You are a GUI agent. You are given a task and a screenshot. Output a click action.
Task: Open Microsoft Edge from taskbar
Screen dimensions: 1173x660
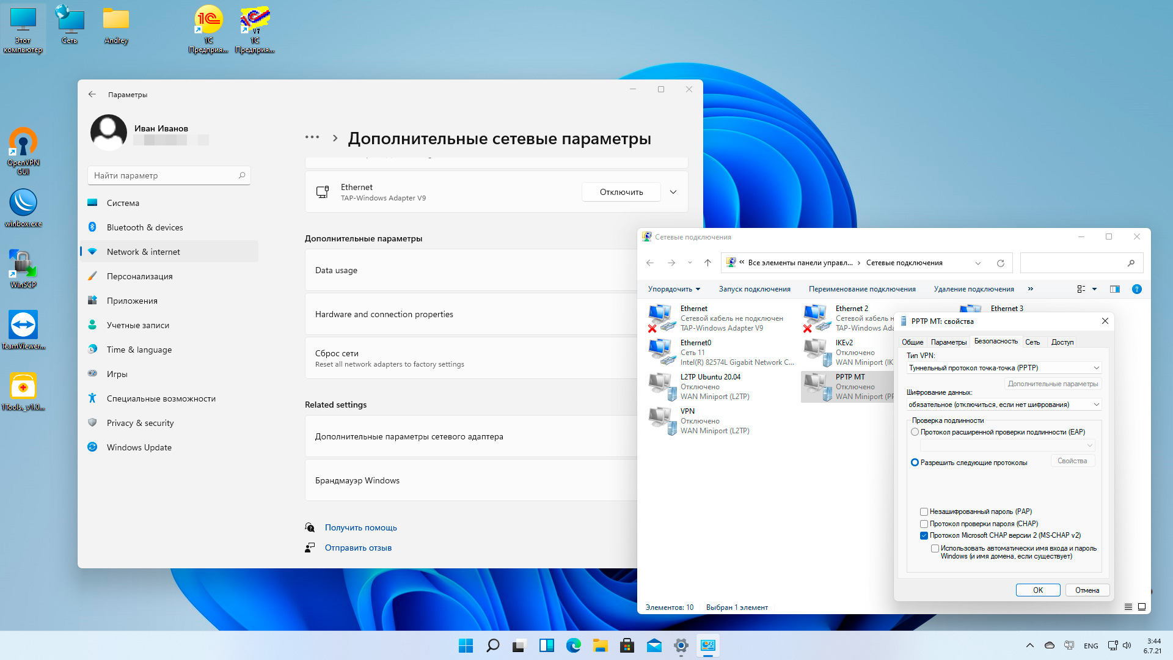(x=573, y=645)
